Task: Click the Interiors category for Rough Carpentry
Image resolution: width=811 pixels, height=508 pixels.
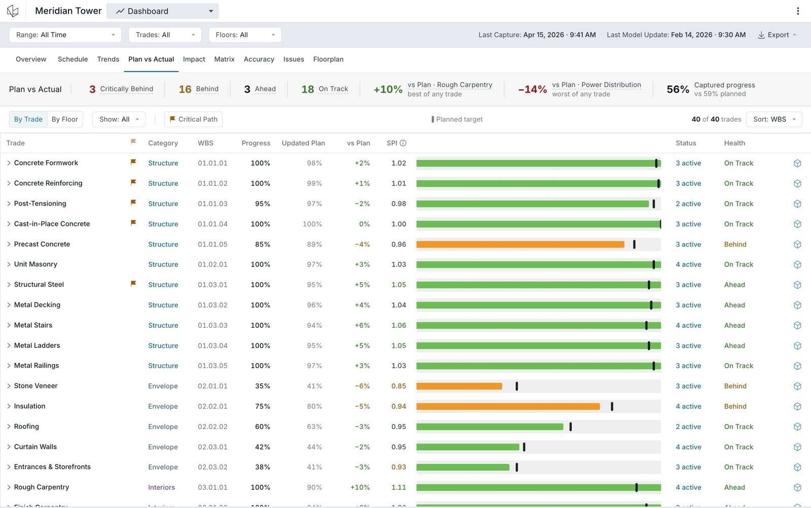Action: tap(162, 487)
